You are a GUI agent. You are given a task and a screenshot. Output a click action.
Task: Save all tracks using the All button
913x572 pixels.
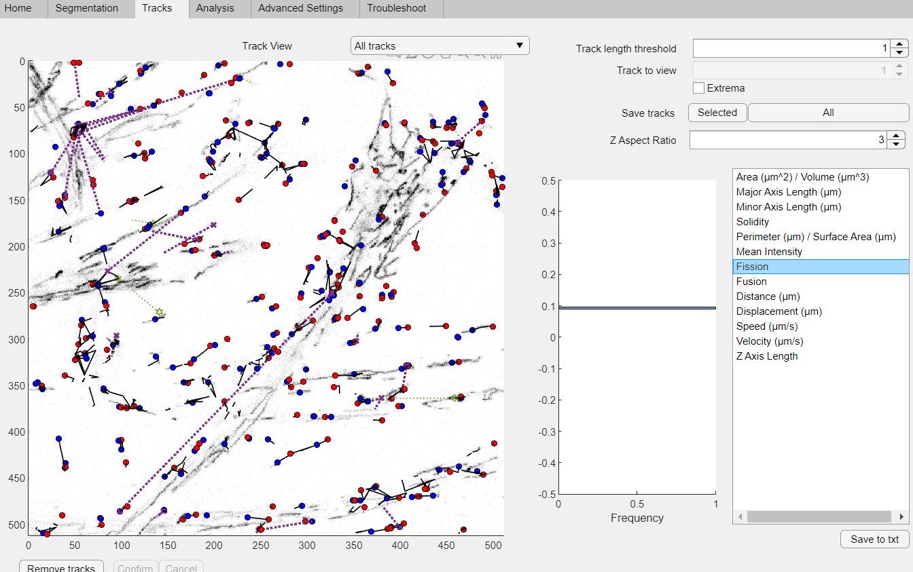point(827,112)
